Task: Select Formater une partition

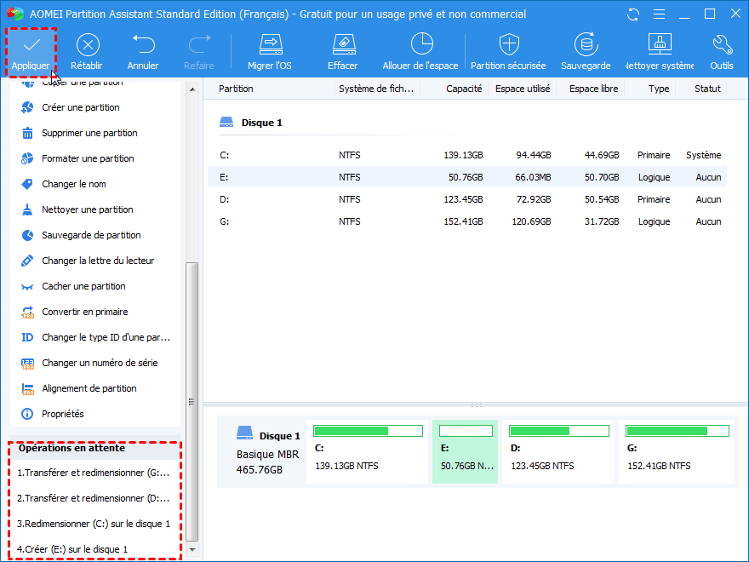Action: point(88,158)
